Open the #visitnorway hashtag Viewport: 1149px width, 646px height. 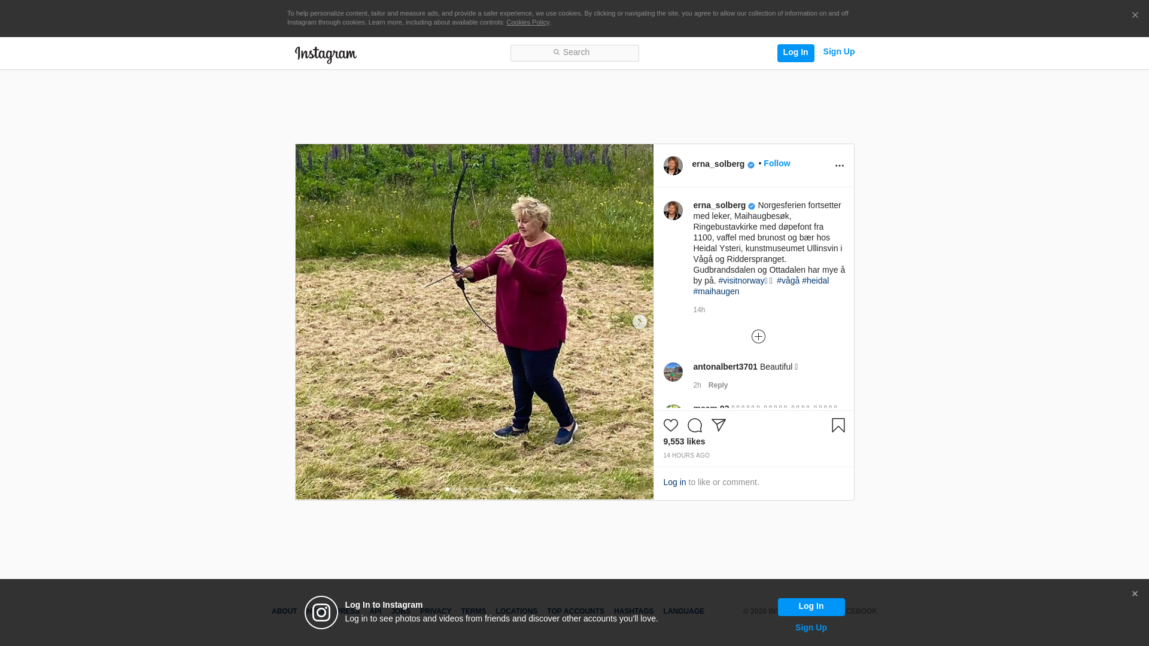click(745, 281)
